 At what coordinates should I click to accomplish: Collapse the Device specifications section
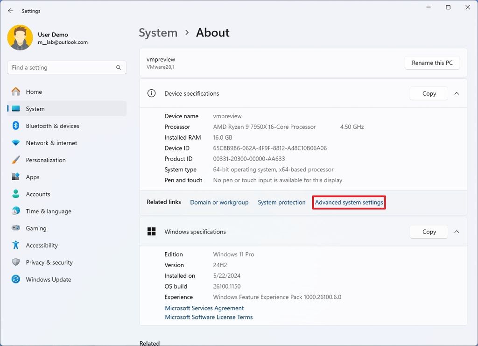pos(457,93)
